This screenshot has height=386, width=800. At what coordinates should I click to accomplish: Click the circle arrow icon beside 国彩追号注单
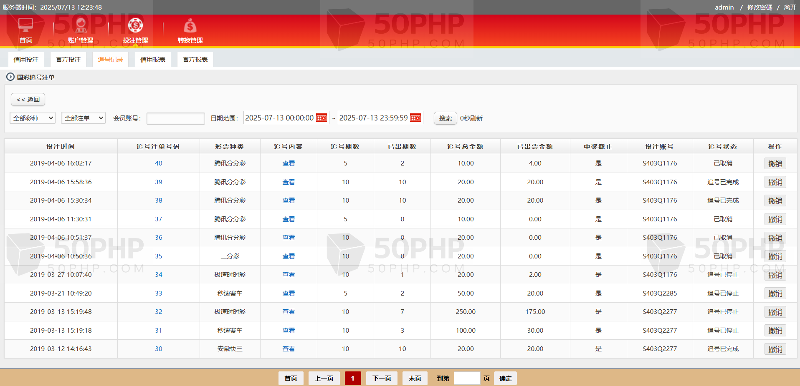(x=10, y=77)
